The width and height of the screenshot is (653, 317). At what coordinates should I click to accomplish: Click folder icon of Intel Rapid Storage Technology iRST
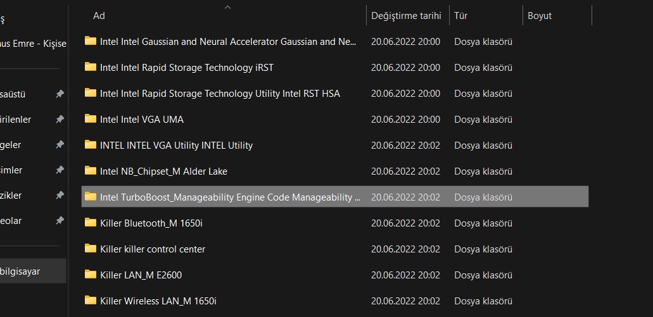point(90,67)
